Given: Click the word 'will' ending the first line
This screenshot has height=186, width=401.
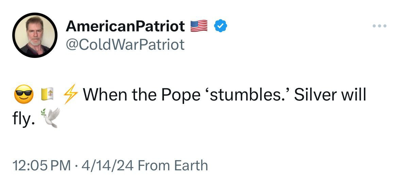Looking at the screenshot, I should pyautogui.click(x=355, y=95).
